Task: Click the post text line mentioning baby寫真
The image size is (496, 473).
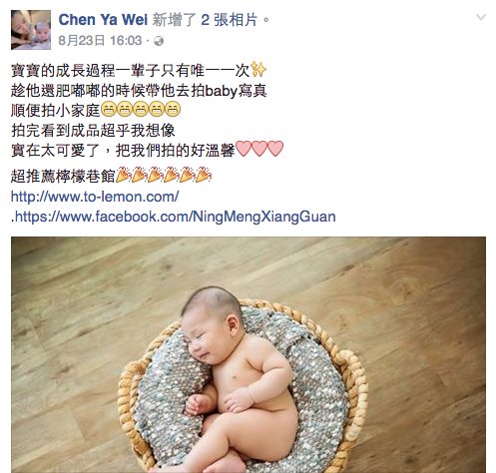Action: click(x=139, y=91)
